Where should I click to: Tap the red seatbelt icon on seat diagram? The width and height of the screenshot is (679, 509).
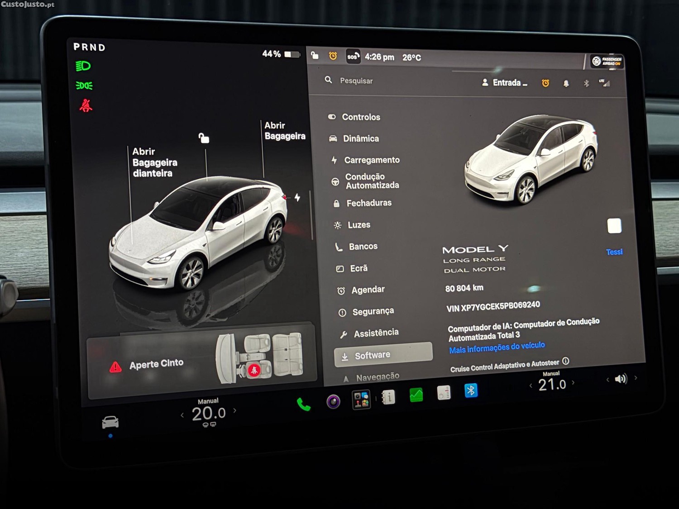[254, 370]
